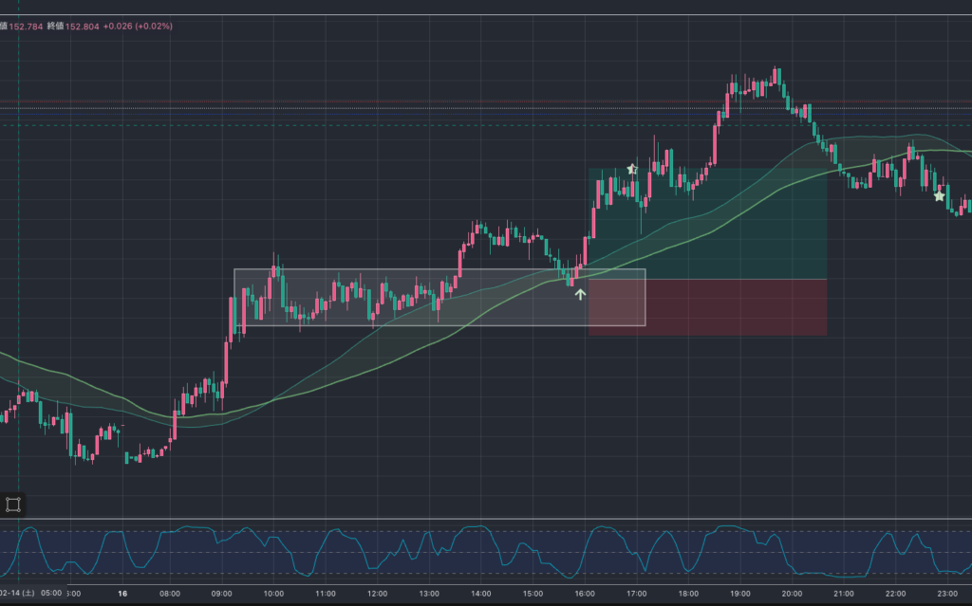The height and width of the screenshot is (606, 972).
Task: Click the highest candlestick near 19:45
Action: [776, 76]
